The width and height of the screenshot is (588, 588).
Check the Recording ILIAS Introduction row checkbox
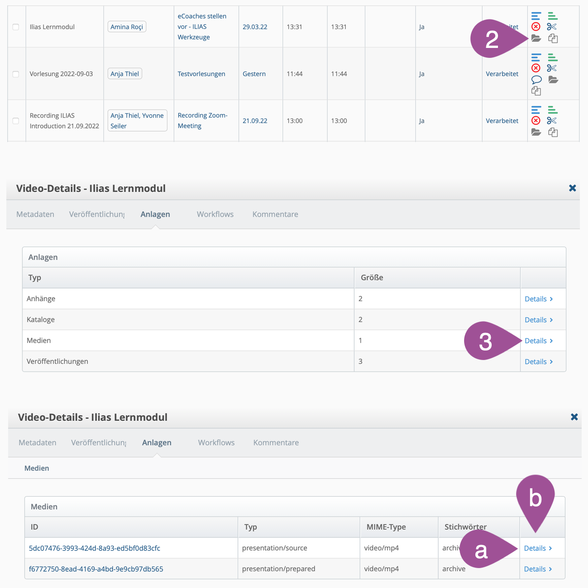tap(16, 121)
